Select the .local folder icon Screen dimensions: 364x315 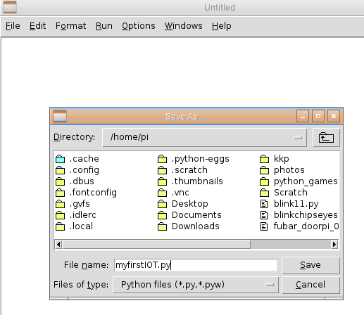pyautogui.click(x=61, y=226)
